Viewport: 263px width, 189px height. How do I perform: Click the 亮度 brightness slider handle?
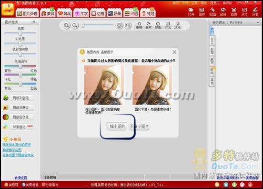21,33
